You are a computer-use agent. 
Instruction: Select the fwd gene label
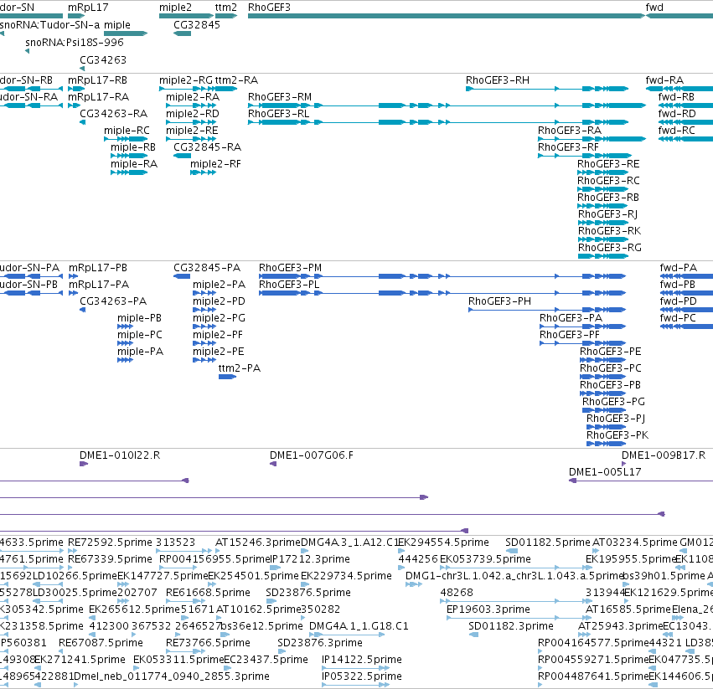coord(654,8)
